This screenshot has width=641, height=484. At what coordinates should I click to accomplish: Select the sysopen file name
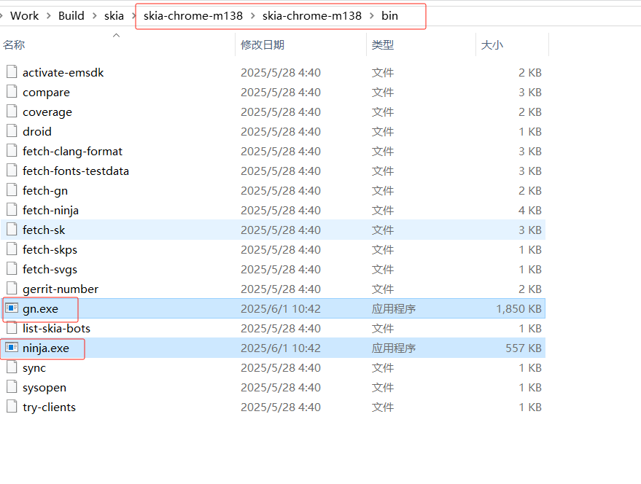(44, 388)
